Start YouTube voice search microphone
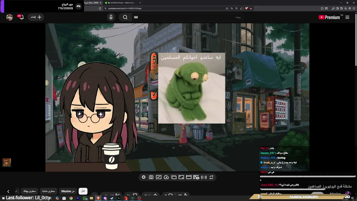This screenshot has height=201, width=357. 111,17
